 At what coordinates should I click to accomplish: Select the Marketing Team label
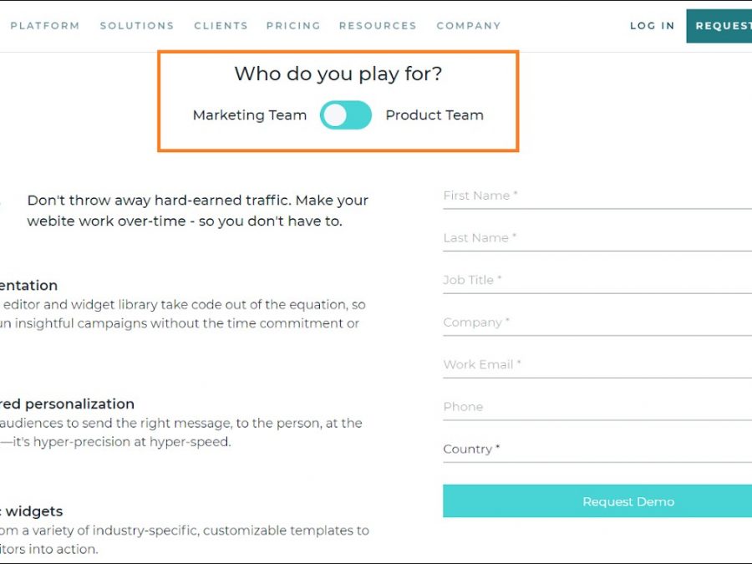click(250, 115)
